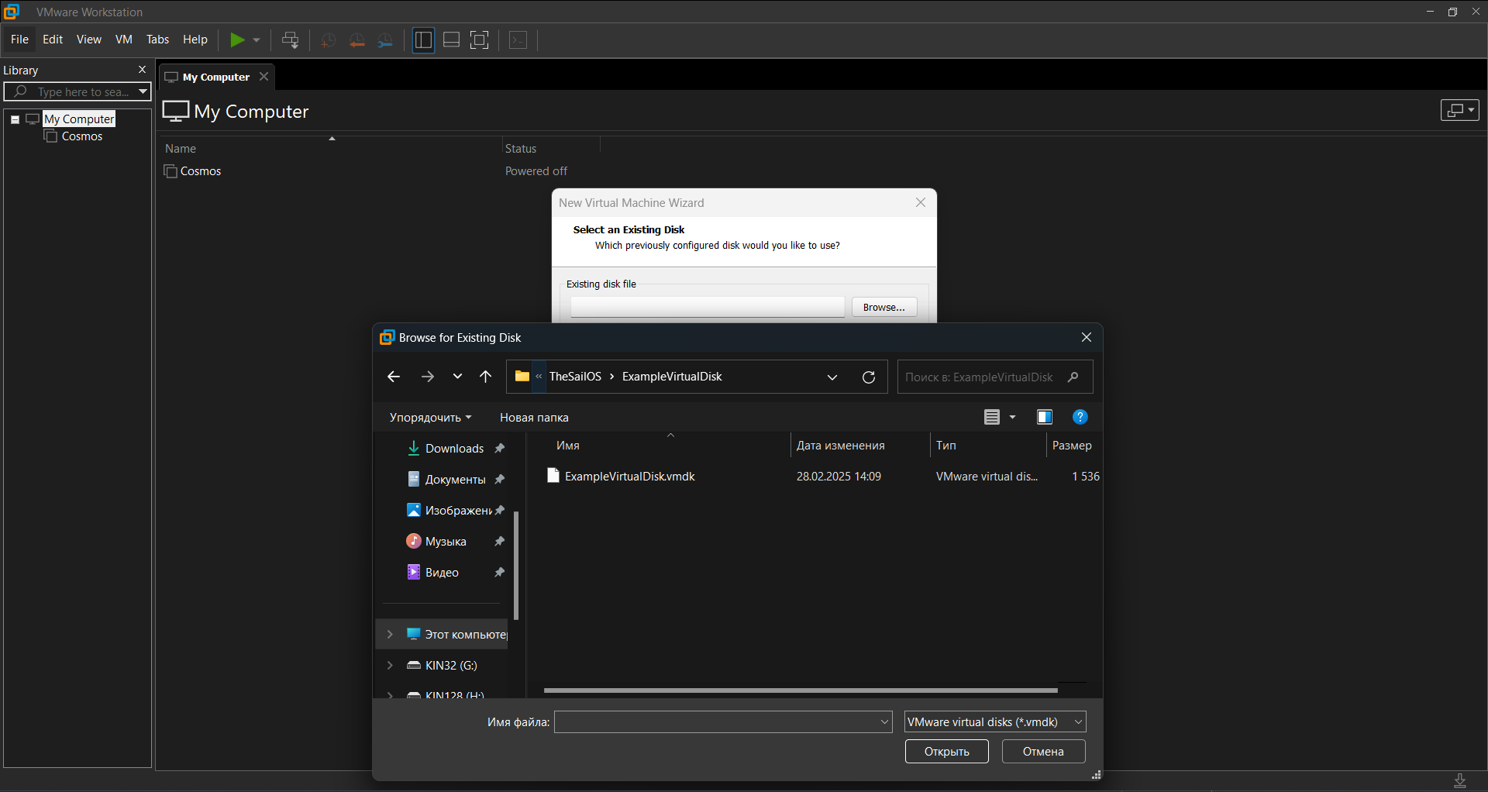The image size is (1488, 792).
Task: Click the Existing disk file input field
Action: tap(708, 308)
